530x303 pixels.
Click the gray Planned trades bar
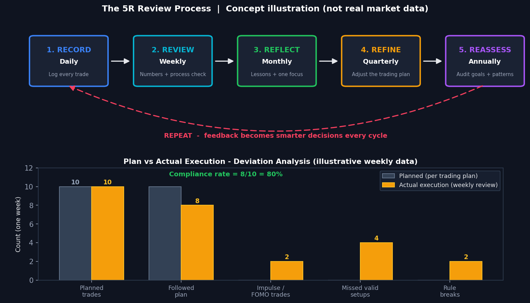pyautogui.click(x=75, y=233)
